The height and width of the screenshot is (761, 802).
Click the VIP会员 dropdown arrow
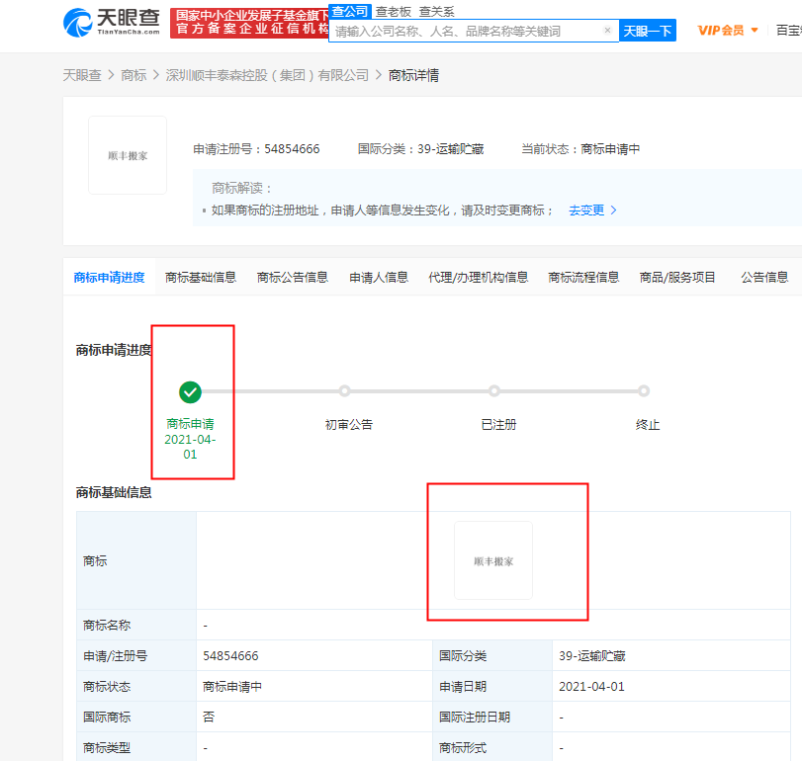[x=754, y=31]
